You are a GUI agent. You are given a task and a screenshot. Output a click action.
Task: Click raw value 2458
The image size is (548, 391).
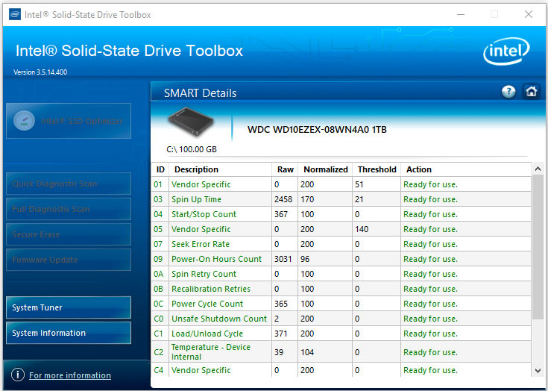283,199
